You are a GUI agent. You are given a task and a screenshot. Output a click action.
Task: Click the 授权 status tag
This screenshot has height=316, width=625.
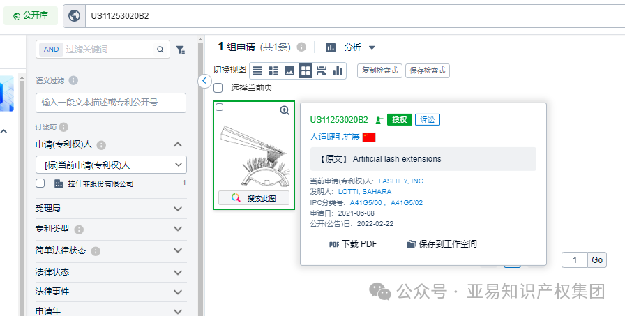(400, 119)
